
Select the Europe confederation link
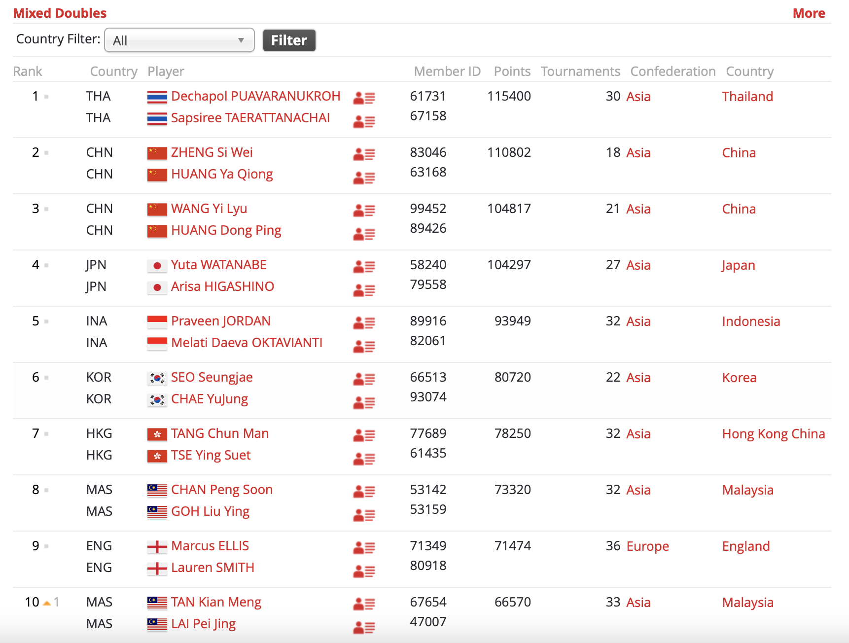[x=647, y=546]
